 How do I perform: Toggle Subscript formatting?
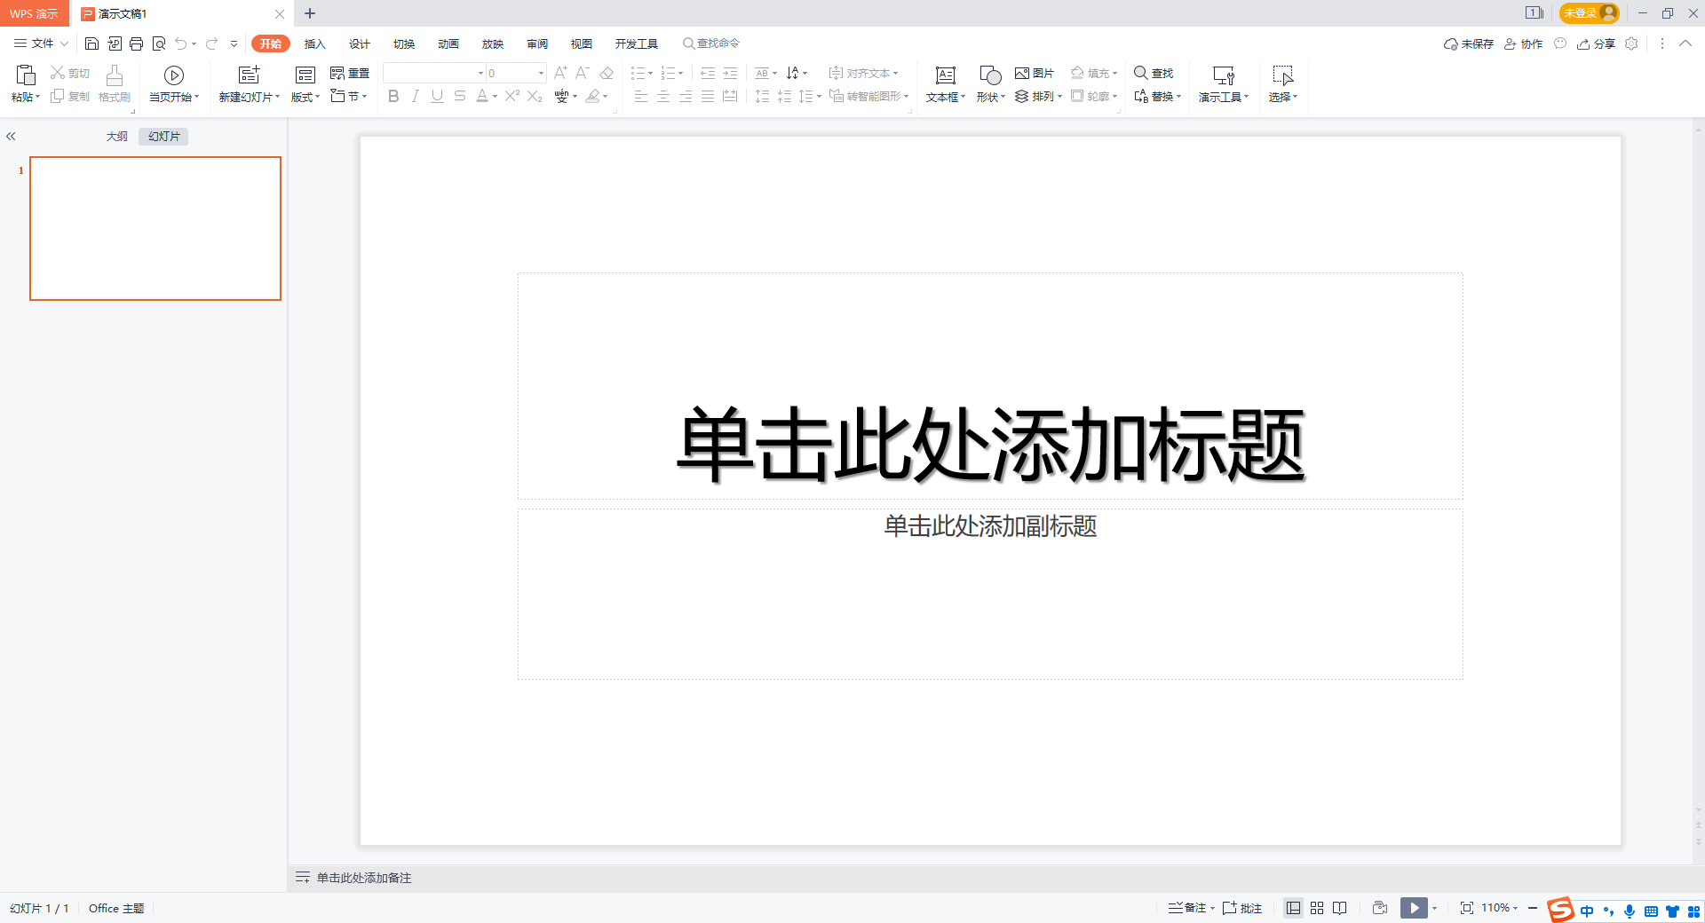535,96
